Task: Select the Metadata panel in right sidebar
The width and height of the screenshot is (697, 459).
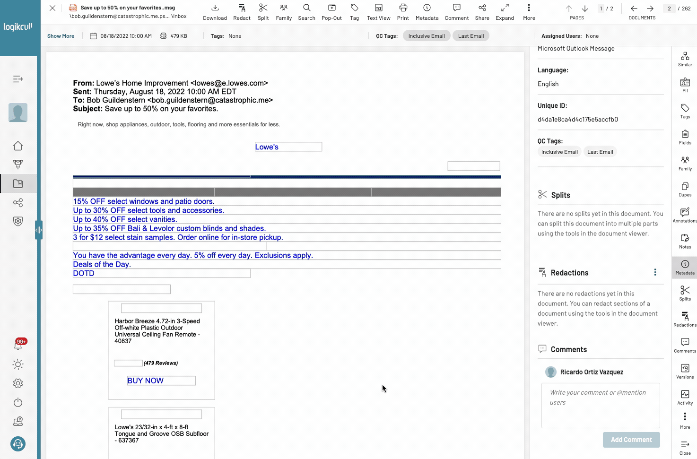Action: [685, 267]
